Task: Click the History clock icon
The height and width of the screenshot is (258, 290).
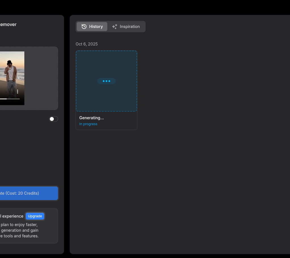Action: 84,27
